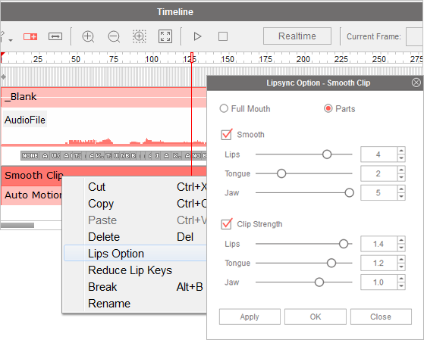Click the fit-width double arrow icon
Viewport: 424px width, 340px height.
click(x=55, y=36)
